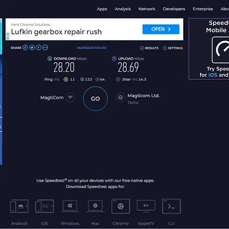Click the AppleTV label

tap(146, 224)
